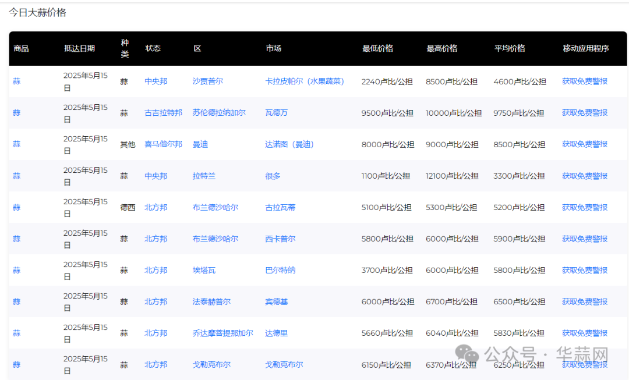Select the 10000卢比/公担 maximum price
This screenshot has width=629, height=380.
point(454,113)
